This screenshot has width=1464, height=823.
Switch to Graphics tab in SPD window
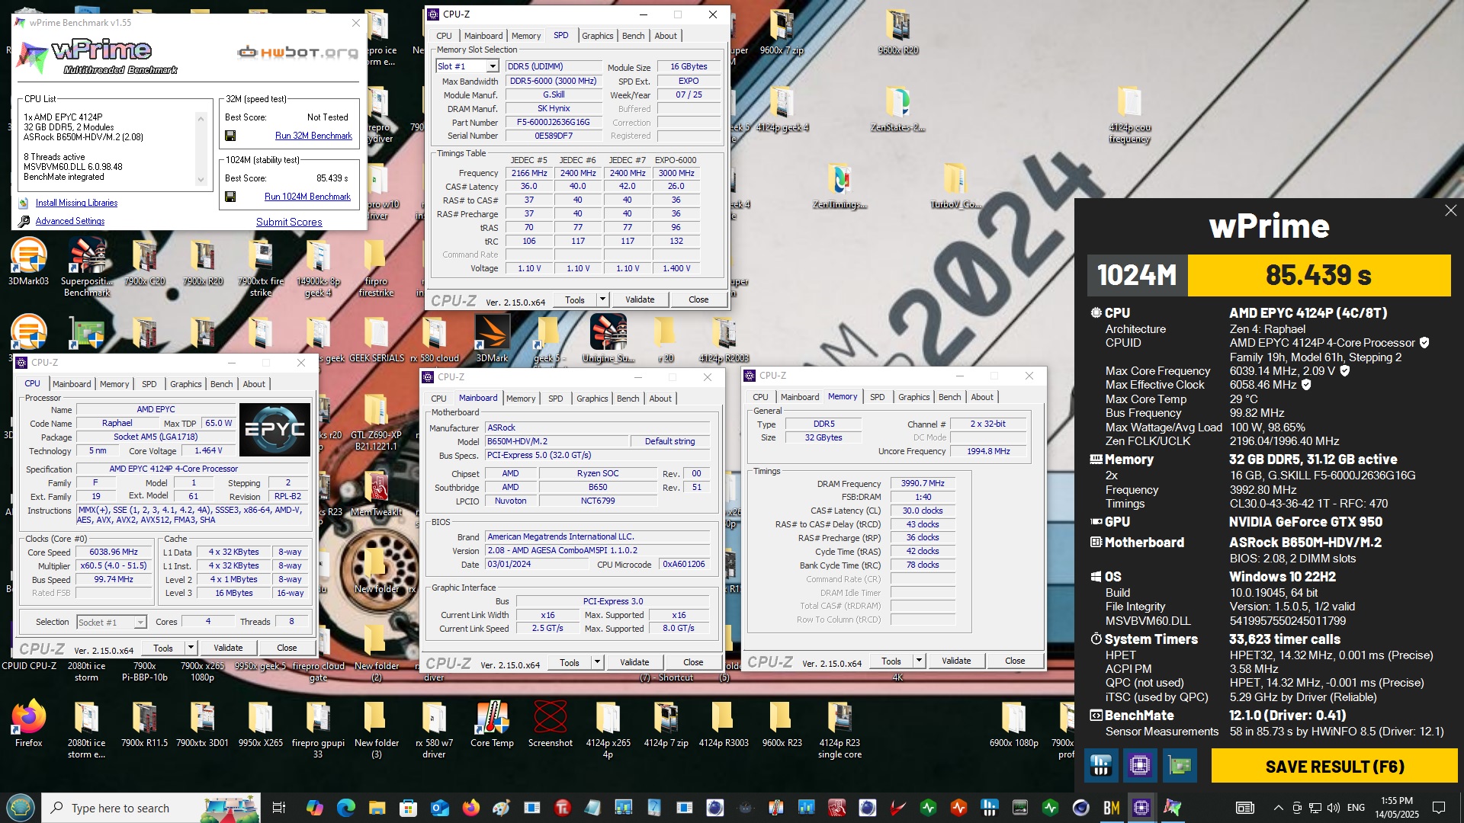coord(597,36)
